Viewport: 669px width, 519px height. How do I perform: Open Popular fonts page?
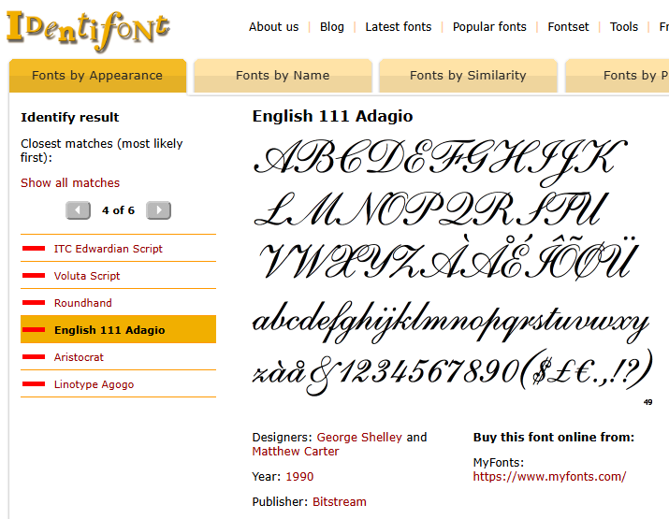point(489,27)
